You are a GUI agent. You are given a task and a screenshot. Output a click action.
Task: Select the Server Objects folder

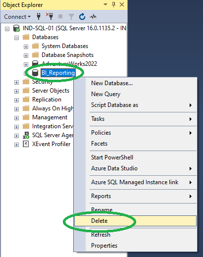click(51, 91)
